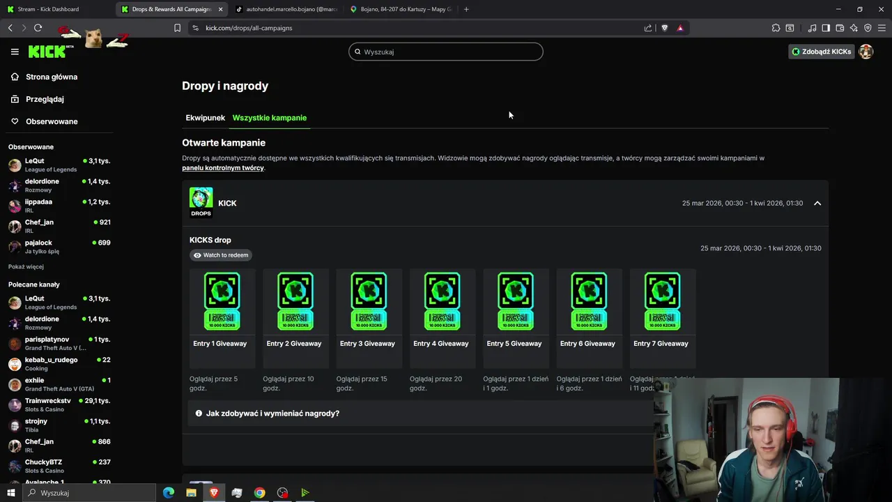Expand Jak zdobywać i wymieniać nagrody
The width and height of the screenshot is (892, 502).
click(272, 413)
